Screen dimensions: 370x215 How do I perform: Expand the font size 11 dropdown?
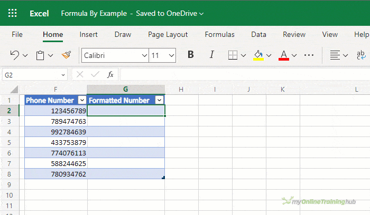172,55
